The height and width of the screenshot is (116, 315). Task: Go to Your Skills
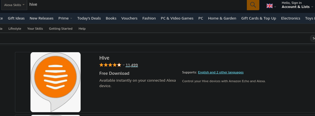[35, 29]
